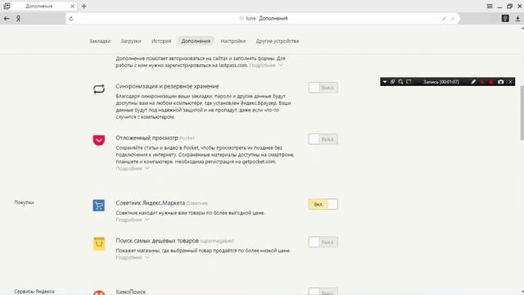Image resolution: width=524 pixels, height=295 pixels.
Task: Click Синхронизация и резервное хранение heading
Action: (167, 86)
